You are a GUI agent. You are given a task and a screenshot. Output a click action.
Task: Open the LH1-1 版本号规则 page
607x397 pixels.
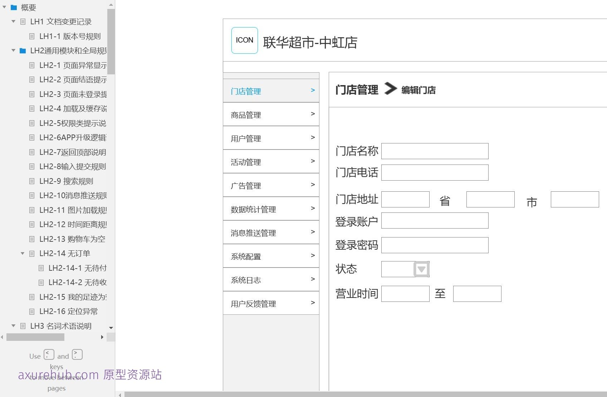(x=70, y=36)
